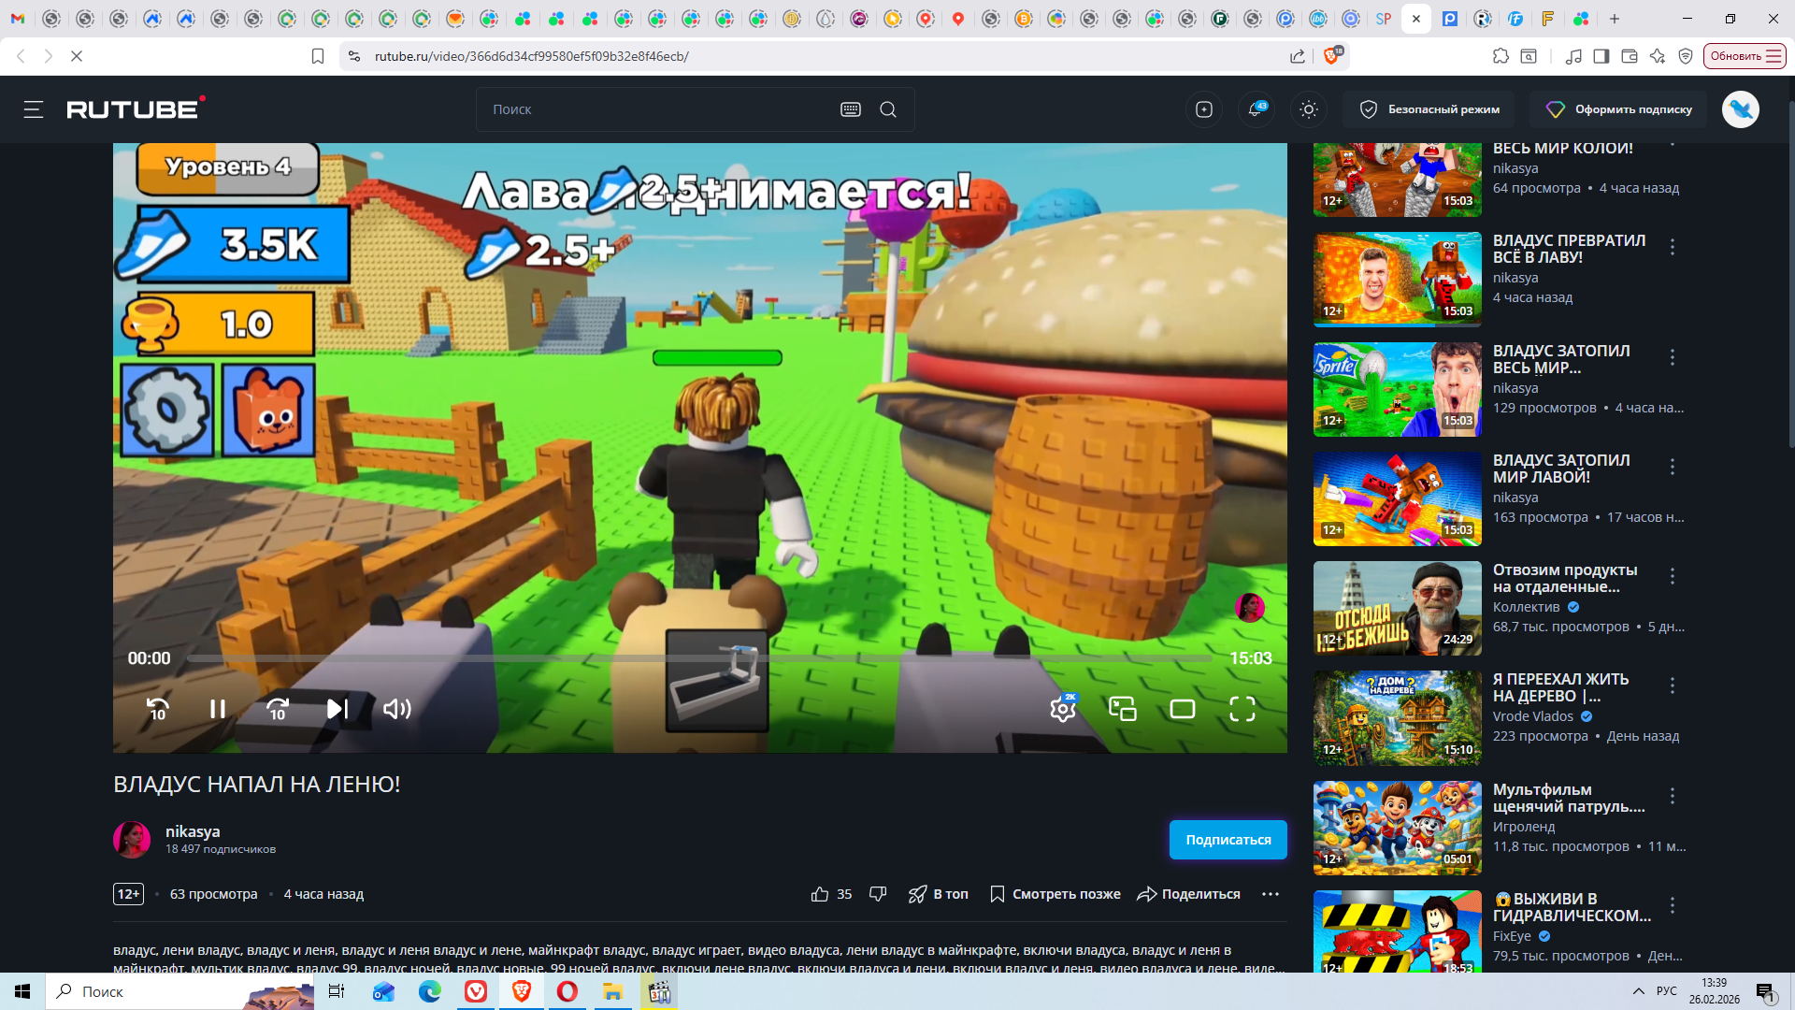Play the next video
This screenshot has height=1010, width=1795.
(337, 710)
